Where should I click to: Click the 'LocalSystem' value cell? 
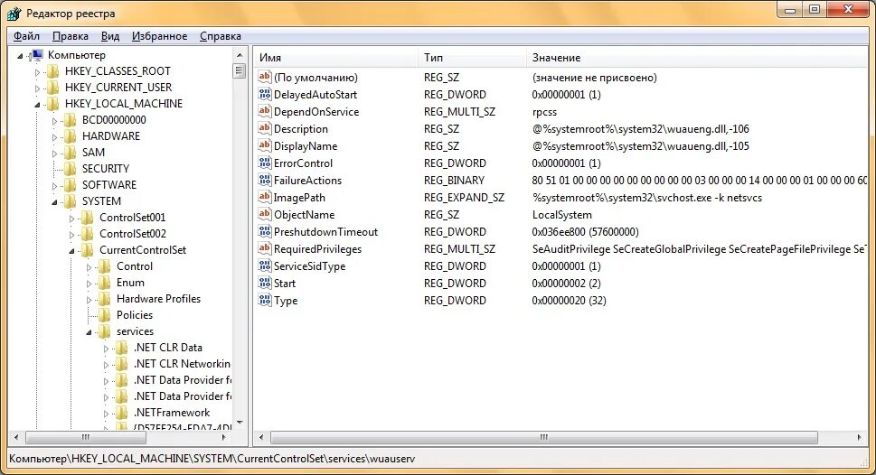point(561,214)
